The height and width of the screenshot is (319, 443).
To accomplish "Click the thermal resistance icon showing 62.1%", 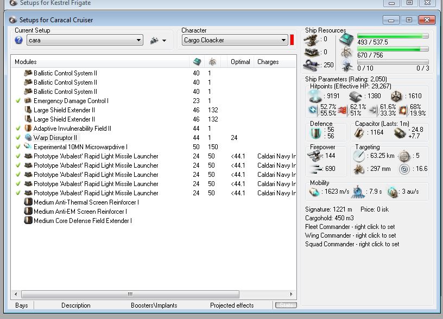I will 343,110.
